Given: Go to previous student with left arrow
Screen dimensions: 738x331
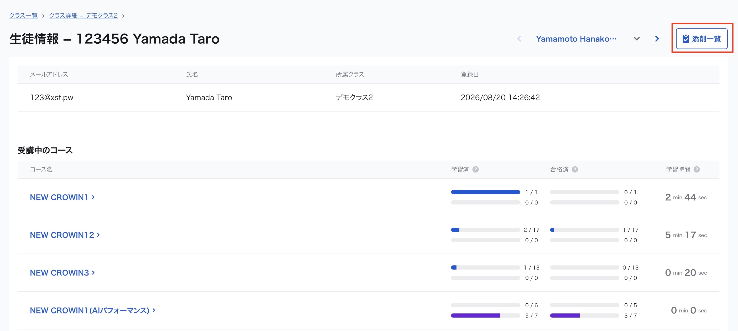Looking at the screenshot, I should 519,39.
